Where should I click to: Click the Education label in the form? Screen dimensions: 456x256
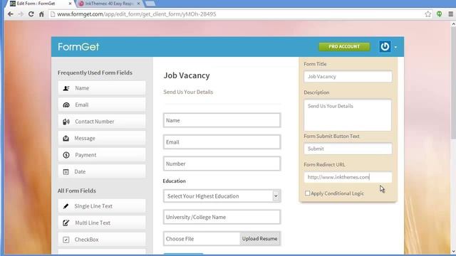tap(174, 181)
